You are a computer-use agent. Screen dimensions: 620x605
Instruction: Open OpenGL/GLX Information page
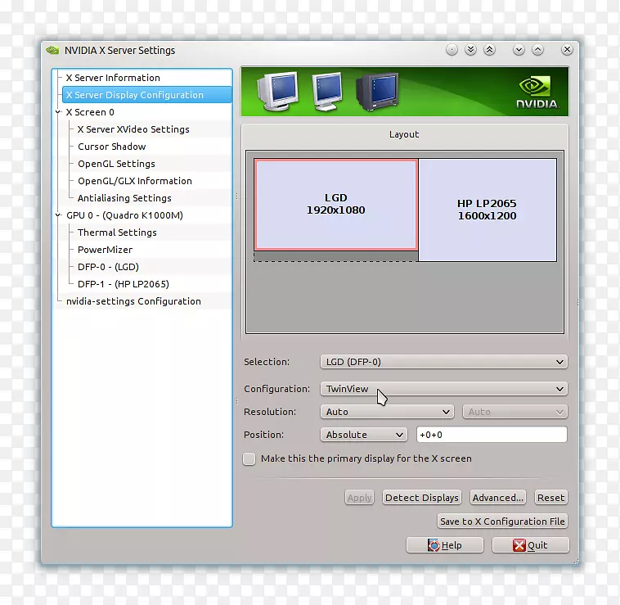[x=135, y=181]
